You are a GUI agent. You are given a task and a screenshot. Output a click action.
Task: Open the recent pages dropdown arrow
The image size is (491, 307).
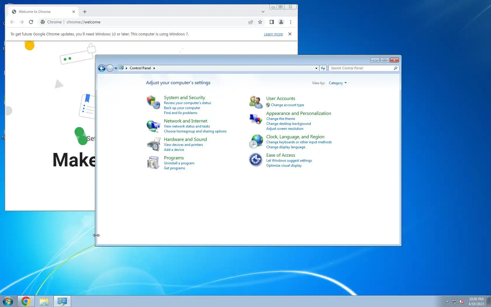click(116, 68)
